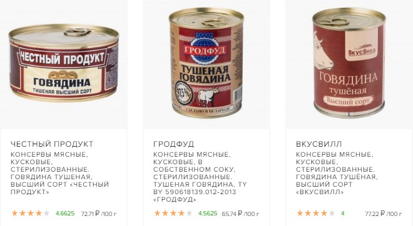Image resolution: width=413 pixels, height=226 pixels.
Task: Click the 77.22 ₽ /100 г price
Action: click(384, 214)
